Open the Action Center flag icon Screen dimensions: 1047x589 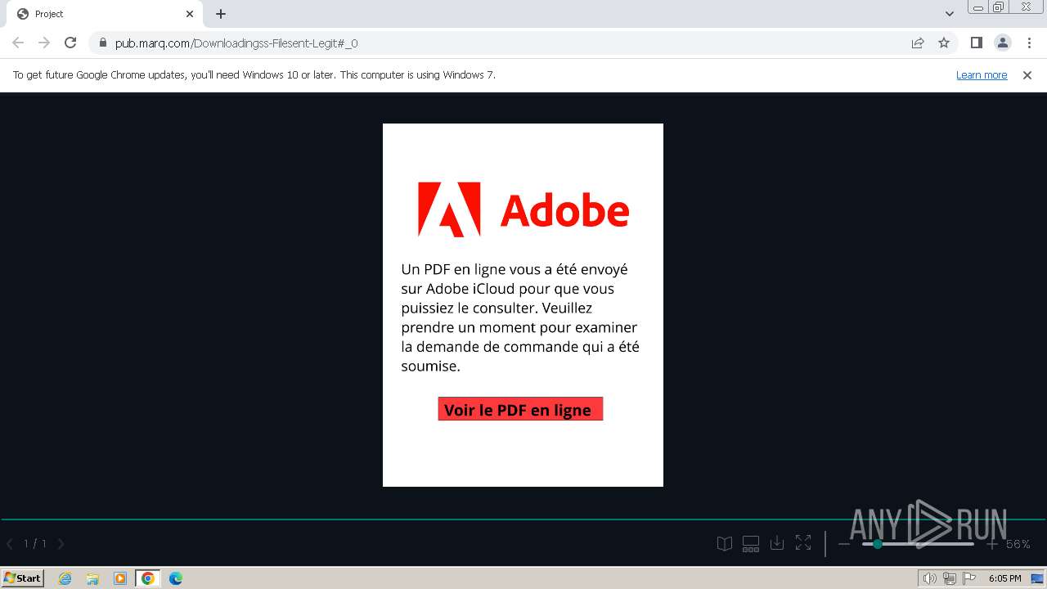tap(969, 578)
